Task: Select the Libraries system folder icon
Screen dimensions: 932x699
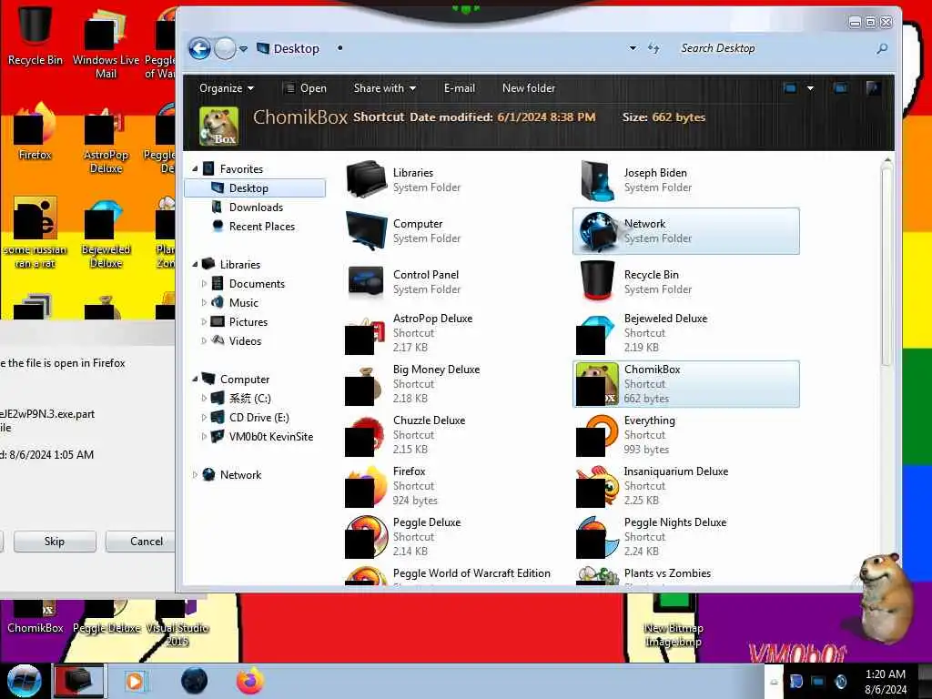Action: pos(366,179)
